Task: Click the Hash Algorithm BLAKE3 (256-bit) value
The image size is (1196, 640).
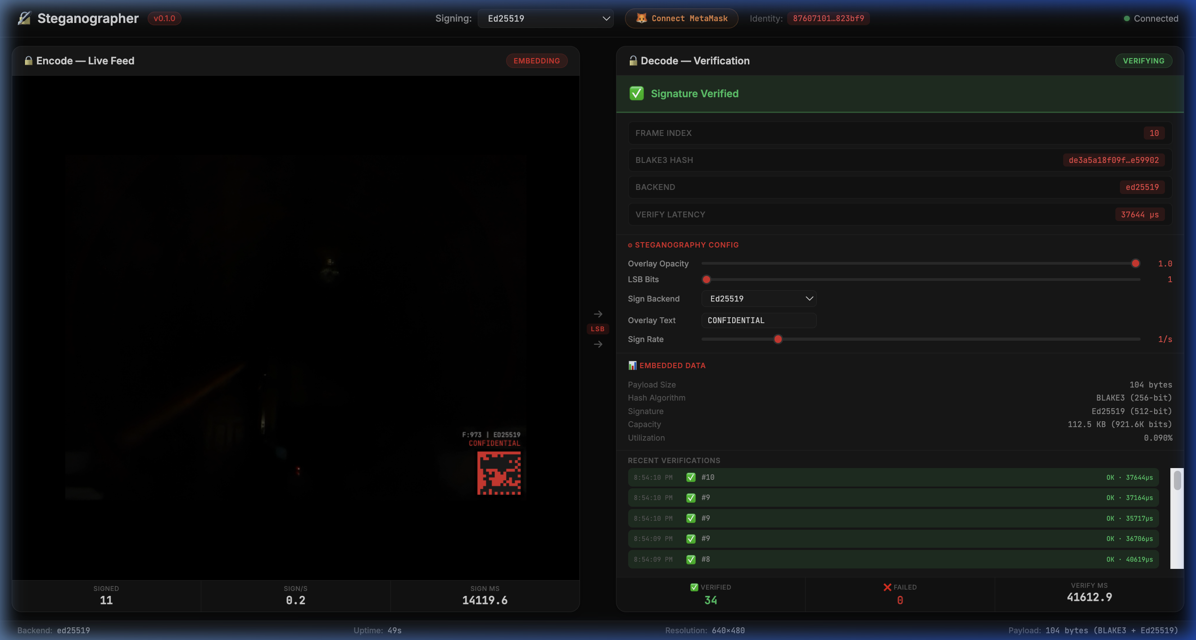Action: coord(1134,398)
